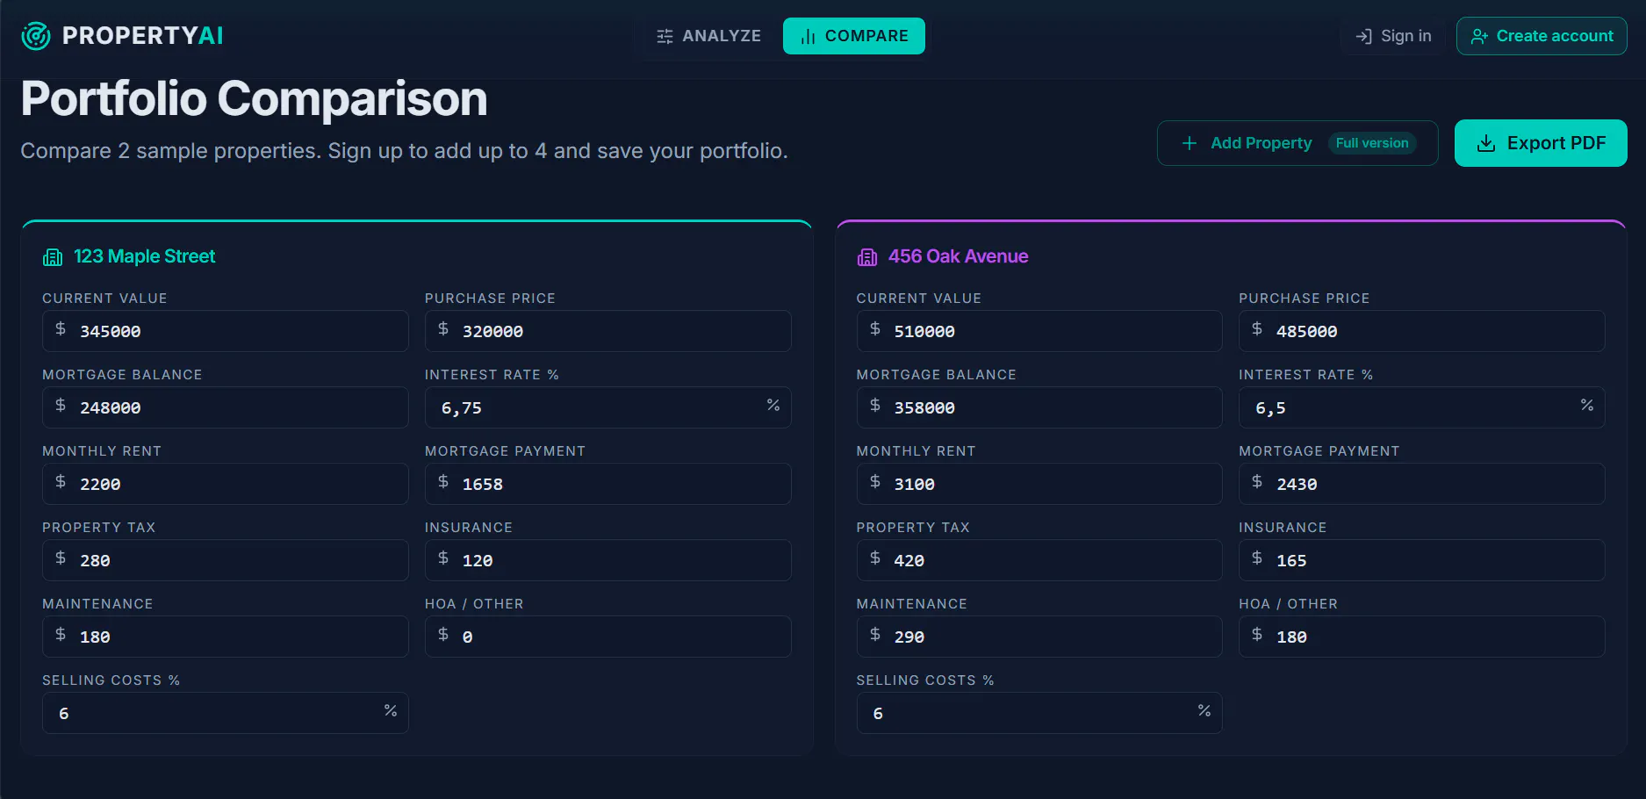Click dollar icon in Maple mortgage balance
Image resolution: width=1646 pixels, height=799 pixels.
tap(61, 405)
